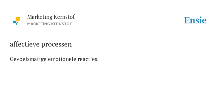Click the pink pixels in the logo
Image resolution: width=222 pixels, height=111 pixels.
(x=17, y=22)
